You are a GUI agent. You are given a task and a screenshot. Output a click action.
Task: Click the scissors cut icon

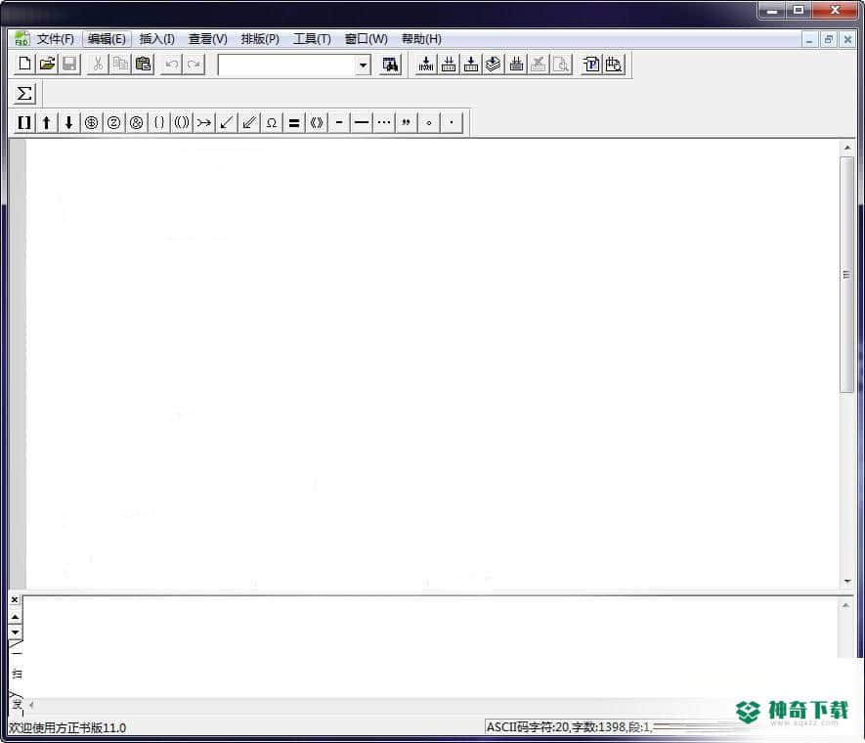98,64
